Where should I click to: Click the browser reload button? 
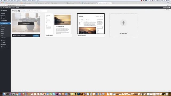coord(5,5)
